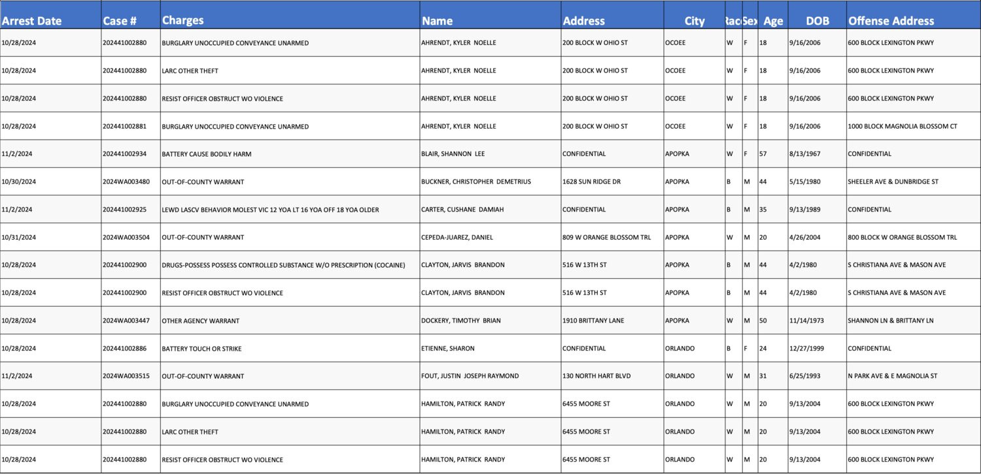The image size is (981, 474).
Task: Select date of birth 6/25/1993
Action: point(817,376)
